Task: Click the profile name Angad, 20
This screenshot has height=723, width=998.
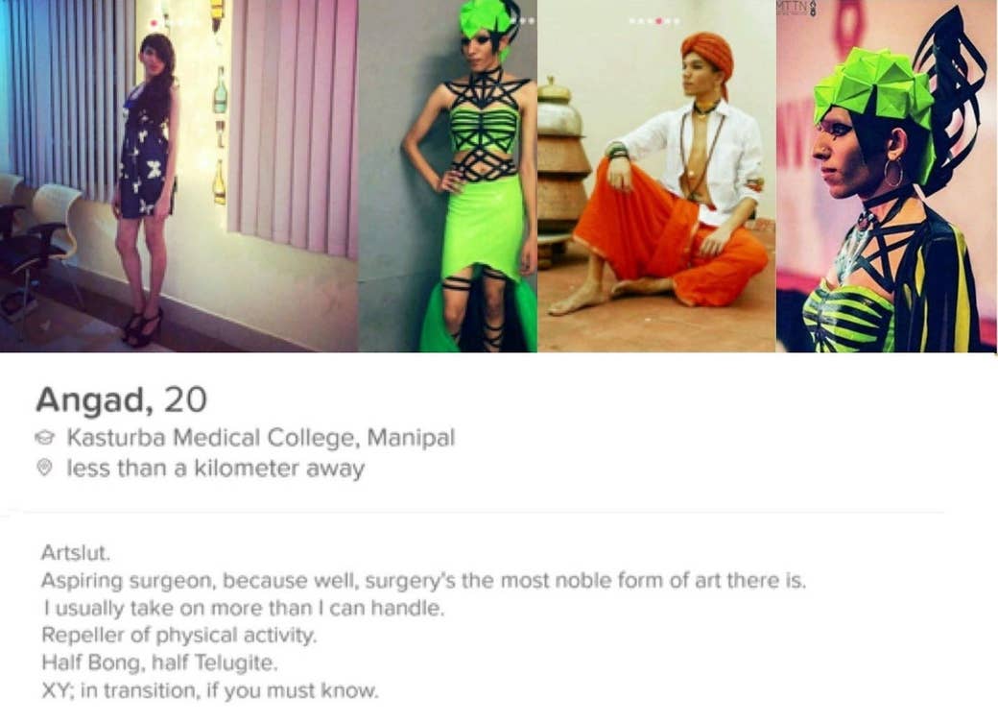Action: 122,400
